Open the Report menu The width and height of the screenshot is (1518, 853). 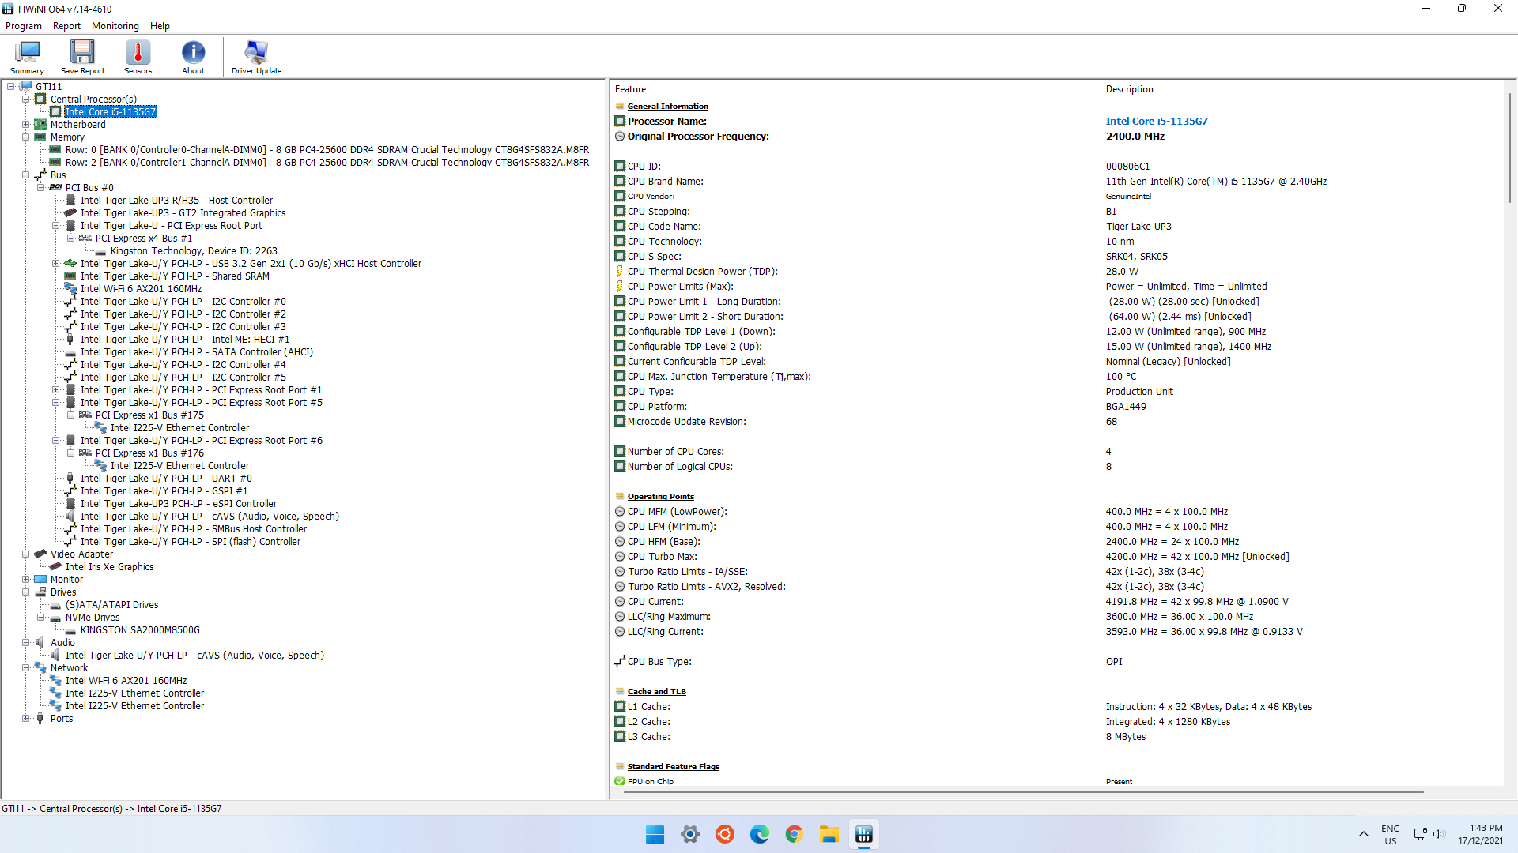66,26
